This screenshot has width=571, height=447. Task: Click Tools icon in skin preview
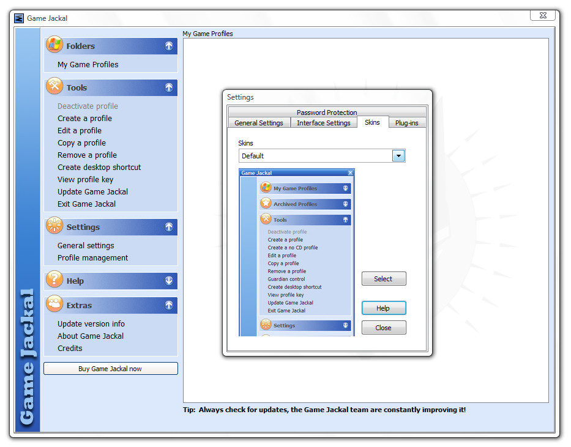coord(266,219)
